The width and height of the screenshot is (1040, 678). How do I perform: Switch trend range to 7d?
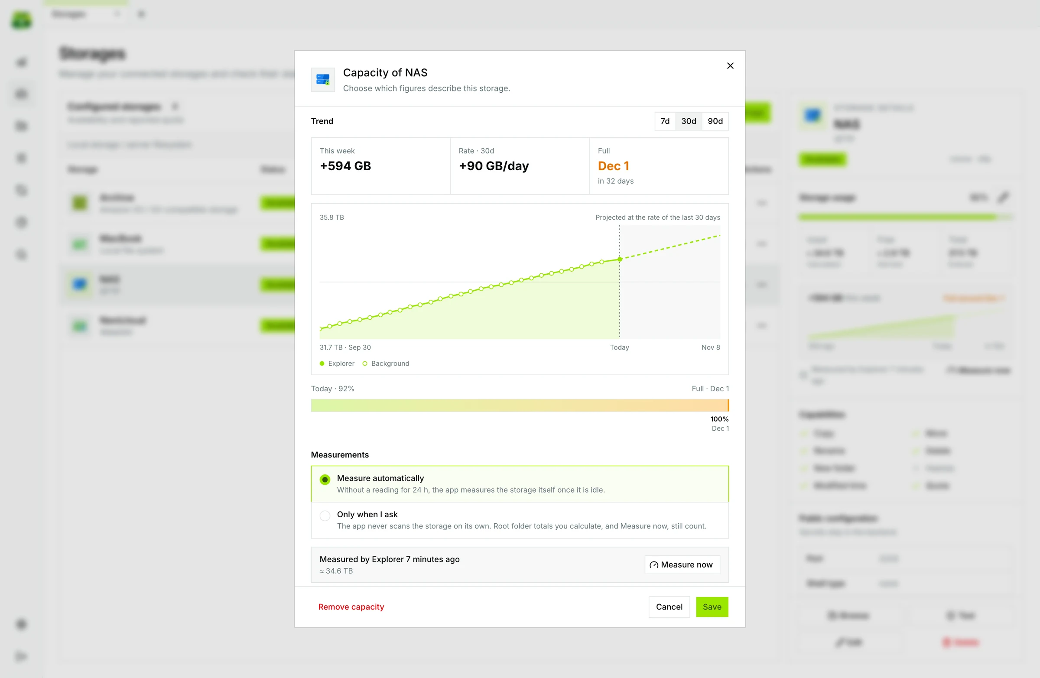pos(665,121)
